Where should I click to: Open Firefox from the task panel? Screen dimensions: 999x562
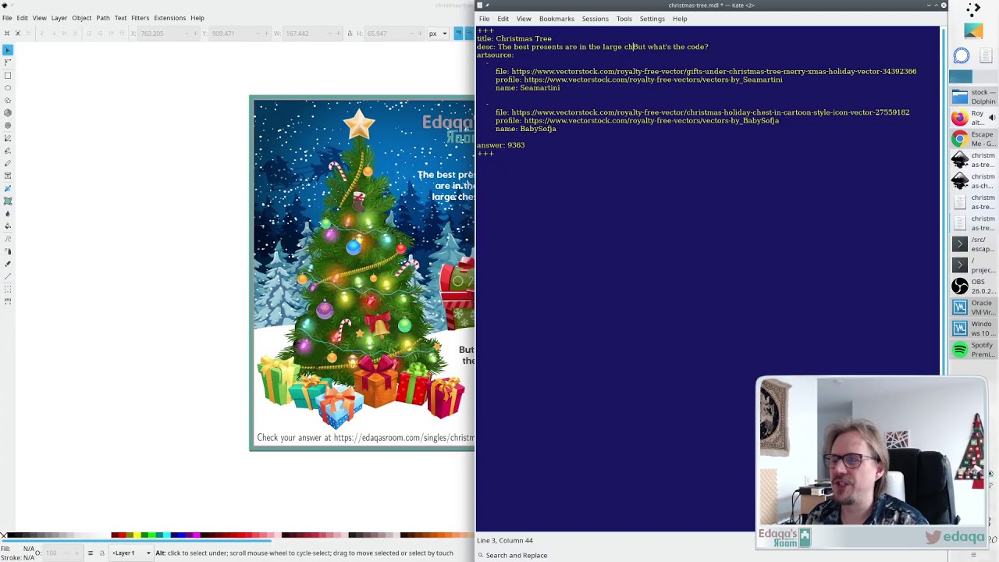click(973, 118)
